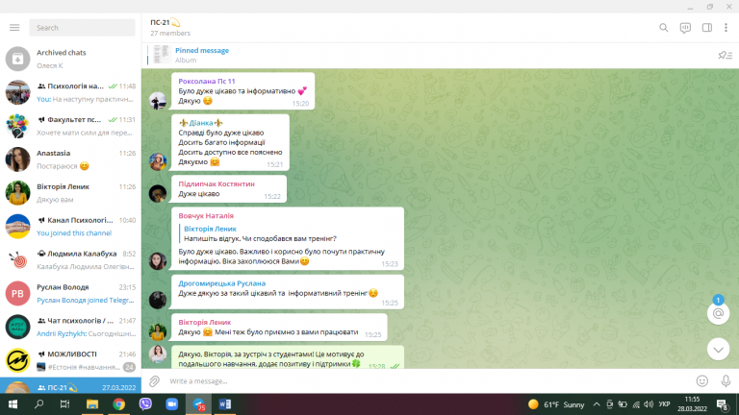Record a voice message with the microphone
The image size is (739, 415).
(x=726, y=381)
